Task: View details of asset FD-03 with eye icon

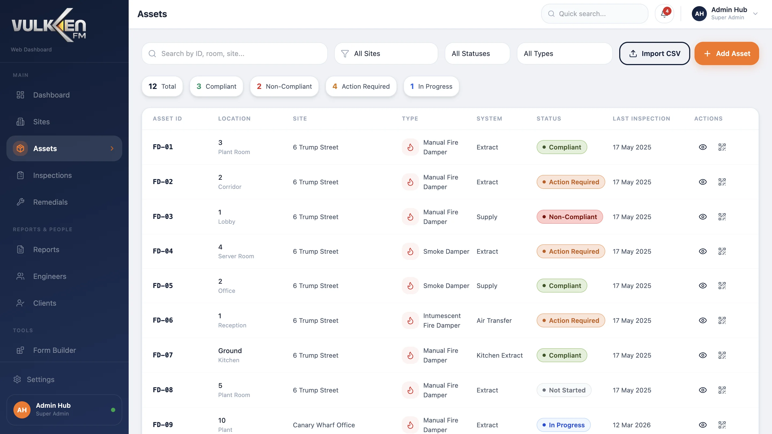Action: [x=703, y=216]
